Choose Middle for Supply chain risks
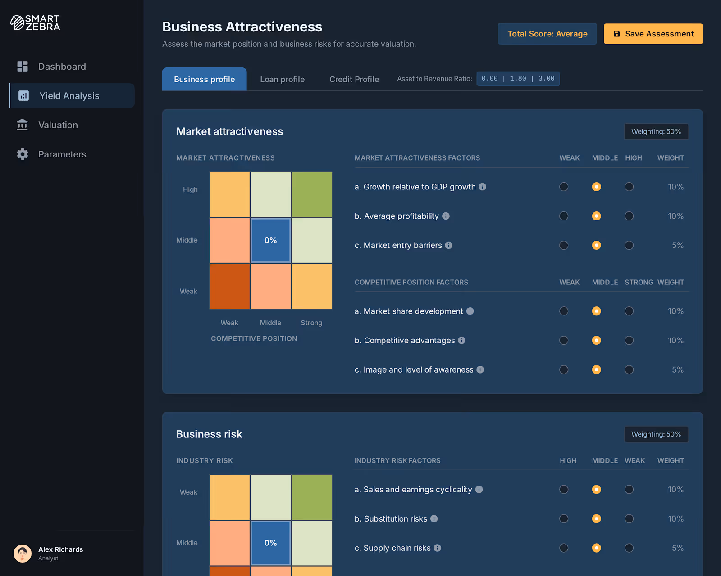Viewport: 721px width, 576px height. click(x=597, y=548)
